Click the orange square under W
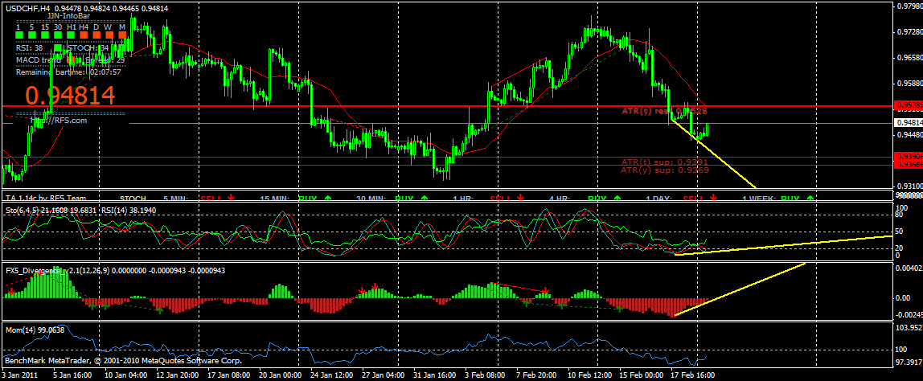This screenshot has height=381, width=923. [109, 35]
